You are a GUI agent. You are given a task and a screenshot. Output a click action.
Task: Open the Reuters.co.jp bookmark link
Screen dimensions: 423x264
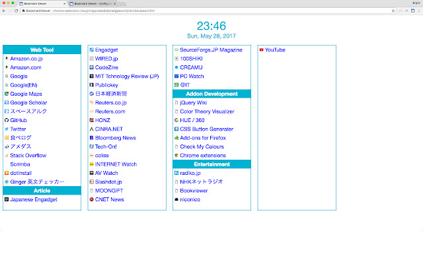click(x=110, y=103)
